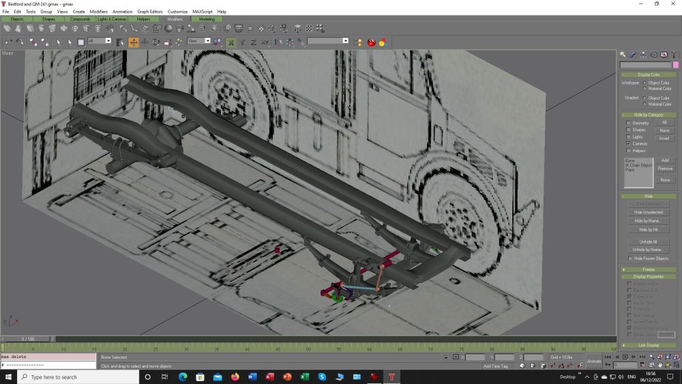Select the Move transform tool
682x384 pixels.
coord(134,42)
